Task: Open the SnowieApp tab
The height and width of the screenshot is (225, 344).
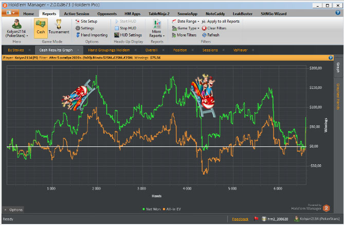Action: point(187,13)
